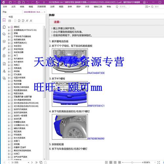Screen dimensions: 164x164
Task: Click add new bookmark icon
Action: coord(19,21)
